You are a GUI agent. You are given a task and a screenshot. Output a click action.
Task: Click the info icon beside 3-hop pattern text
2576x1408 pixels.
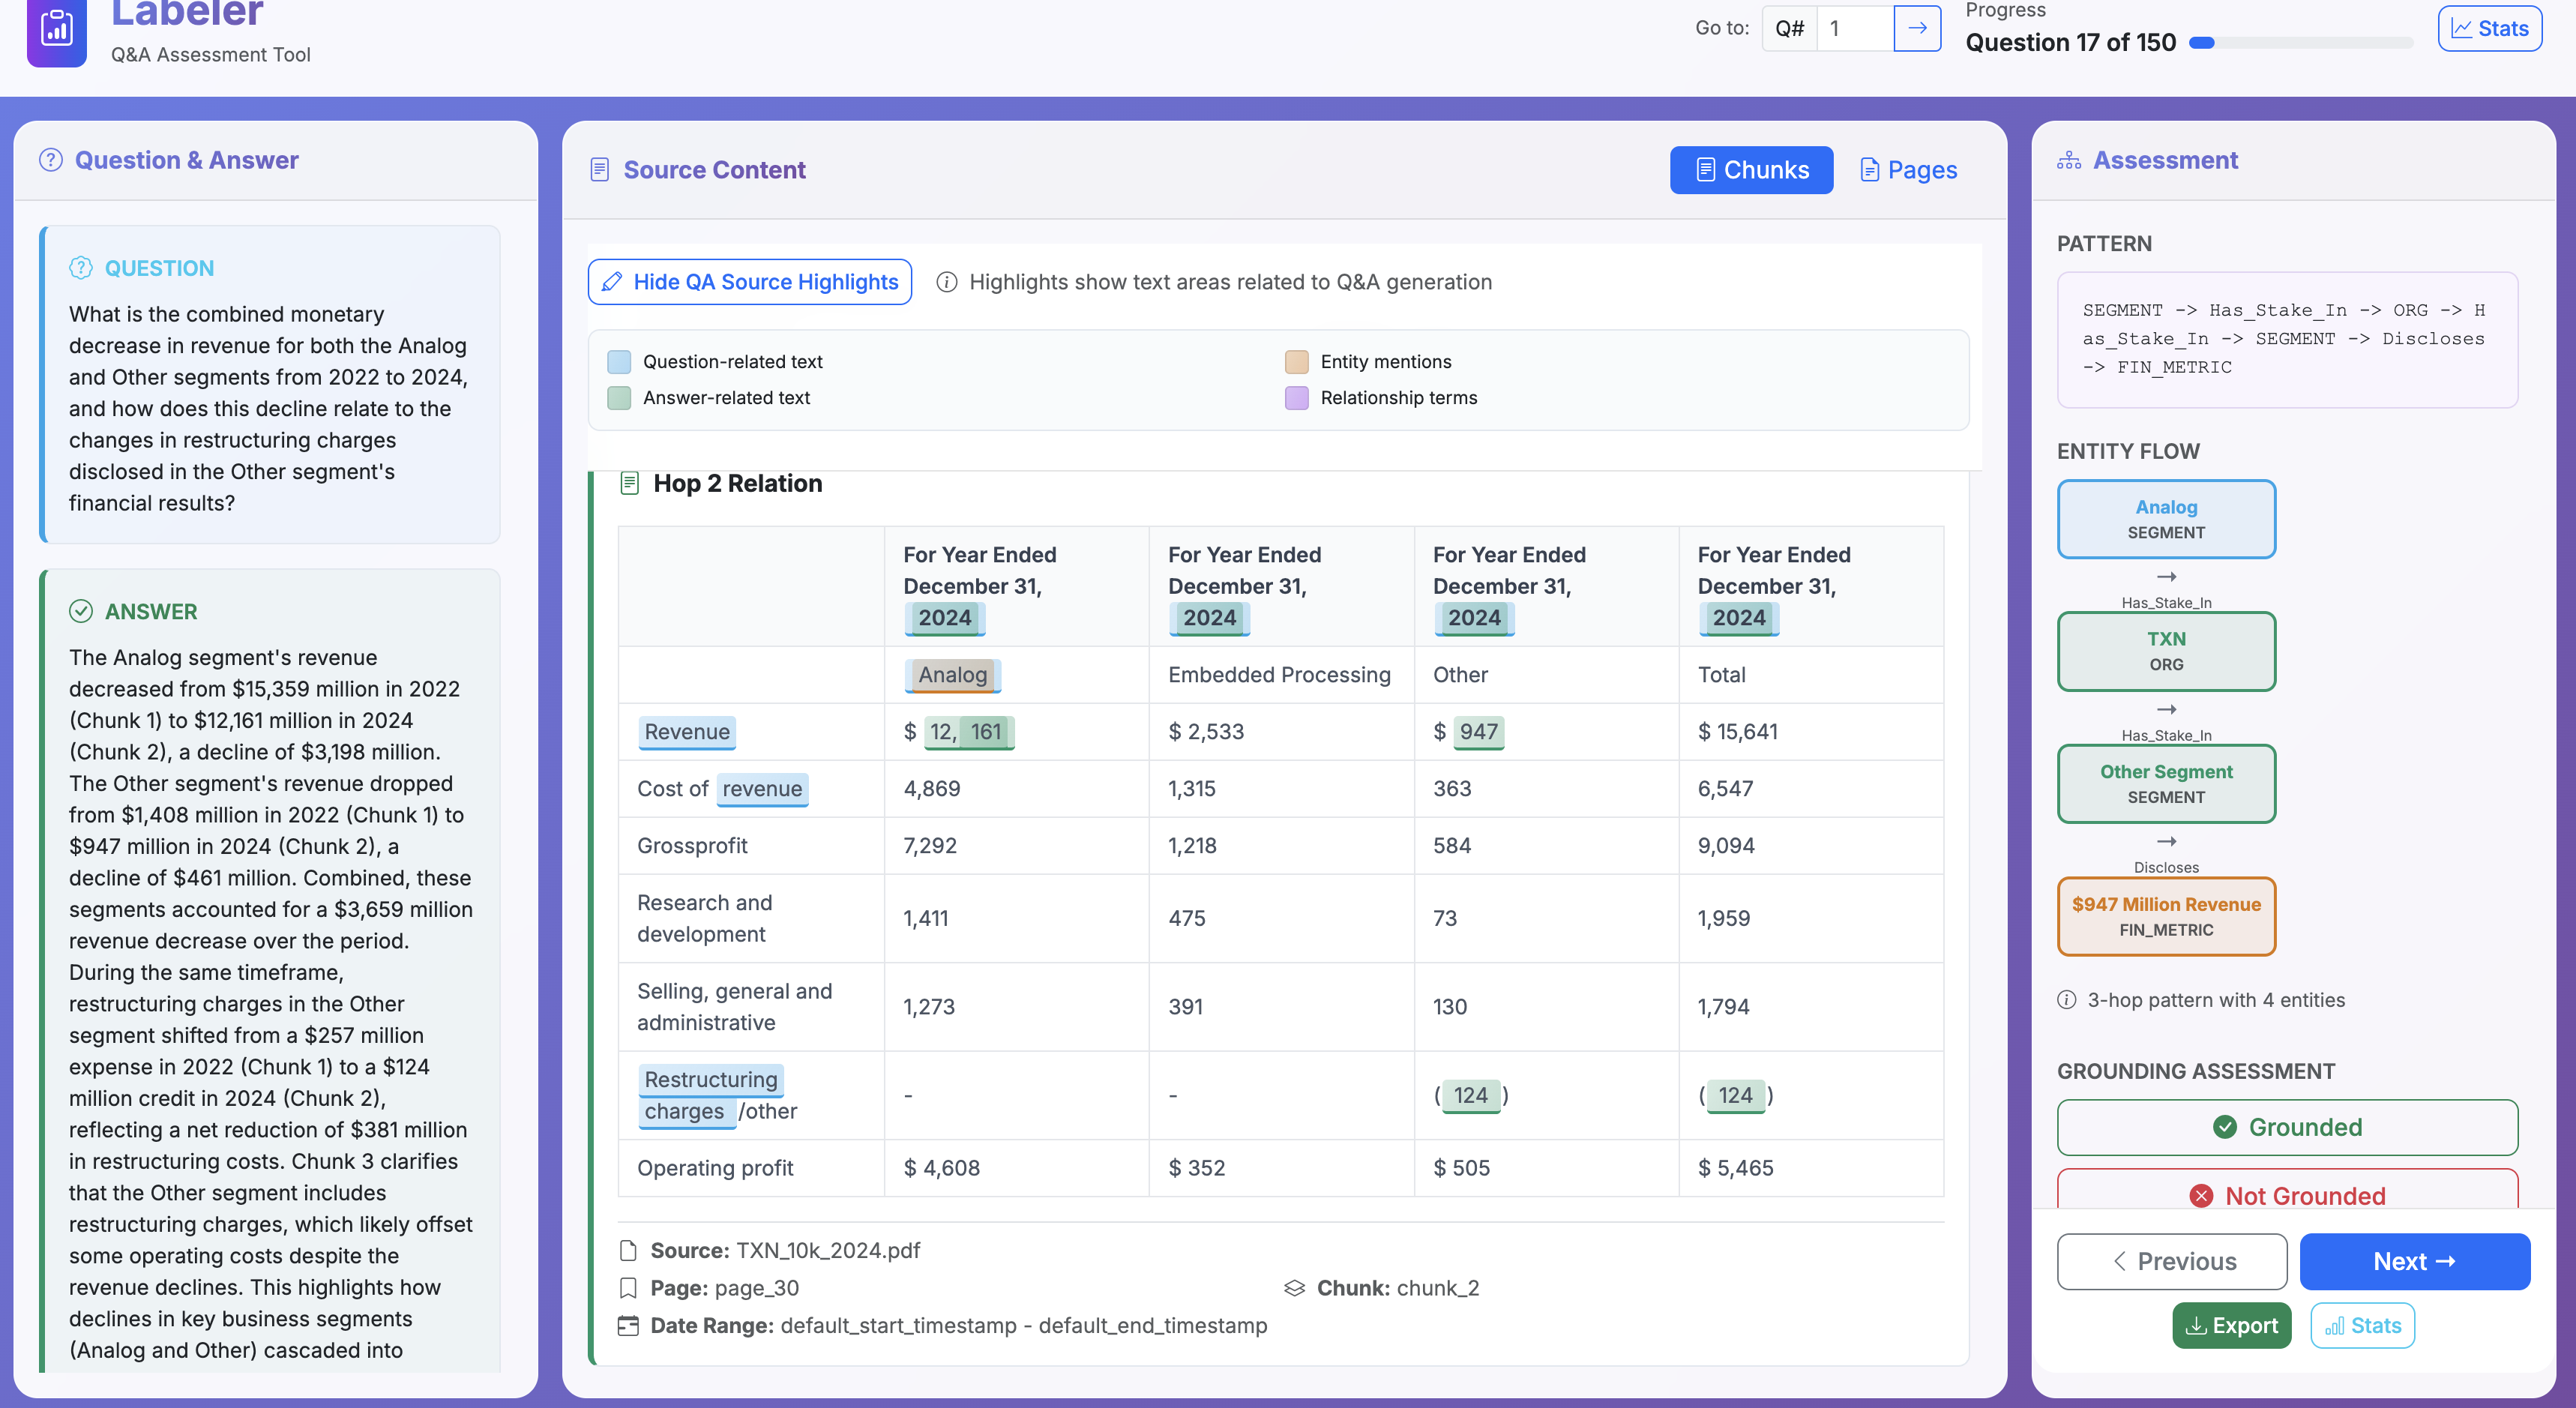coord(2066,1000)
